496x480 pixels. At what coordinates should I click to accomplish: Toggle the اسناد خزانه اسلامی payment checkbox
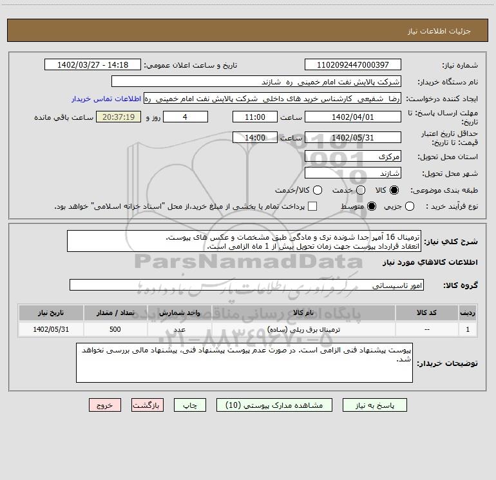pos(312,206)
